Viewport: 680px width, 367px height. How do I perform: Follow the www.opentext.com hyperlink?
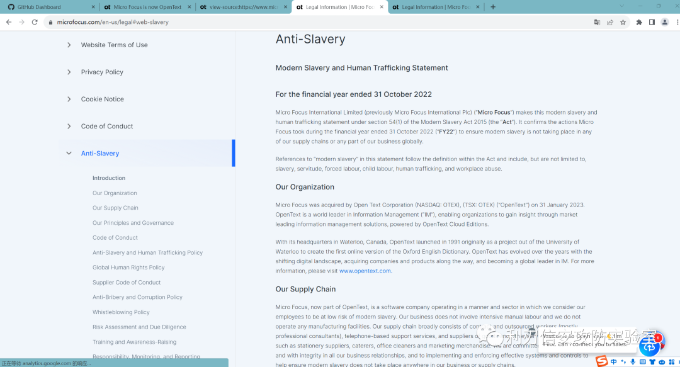(365, 271)
